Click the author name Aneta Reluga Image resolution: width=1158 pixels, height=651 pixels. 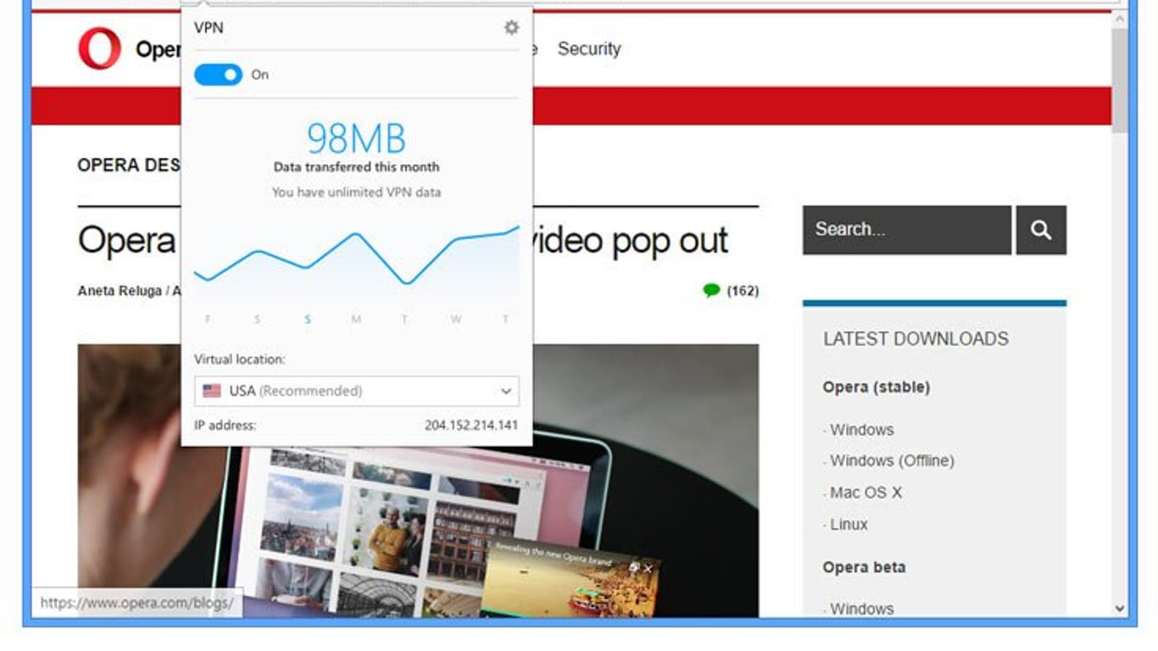[119, 291]
